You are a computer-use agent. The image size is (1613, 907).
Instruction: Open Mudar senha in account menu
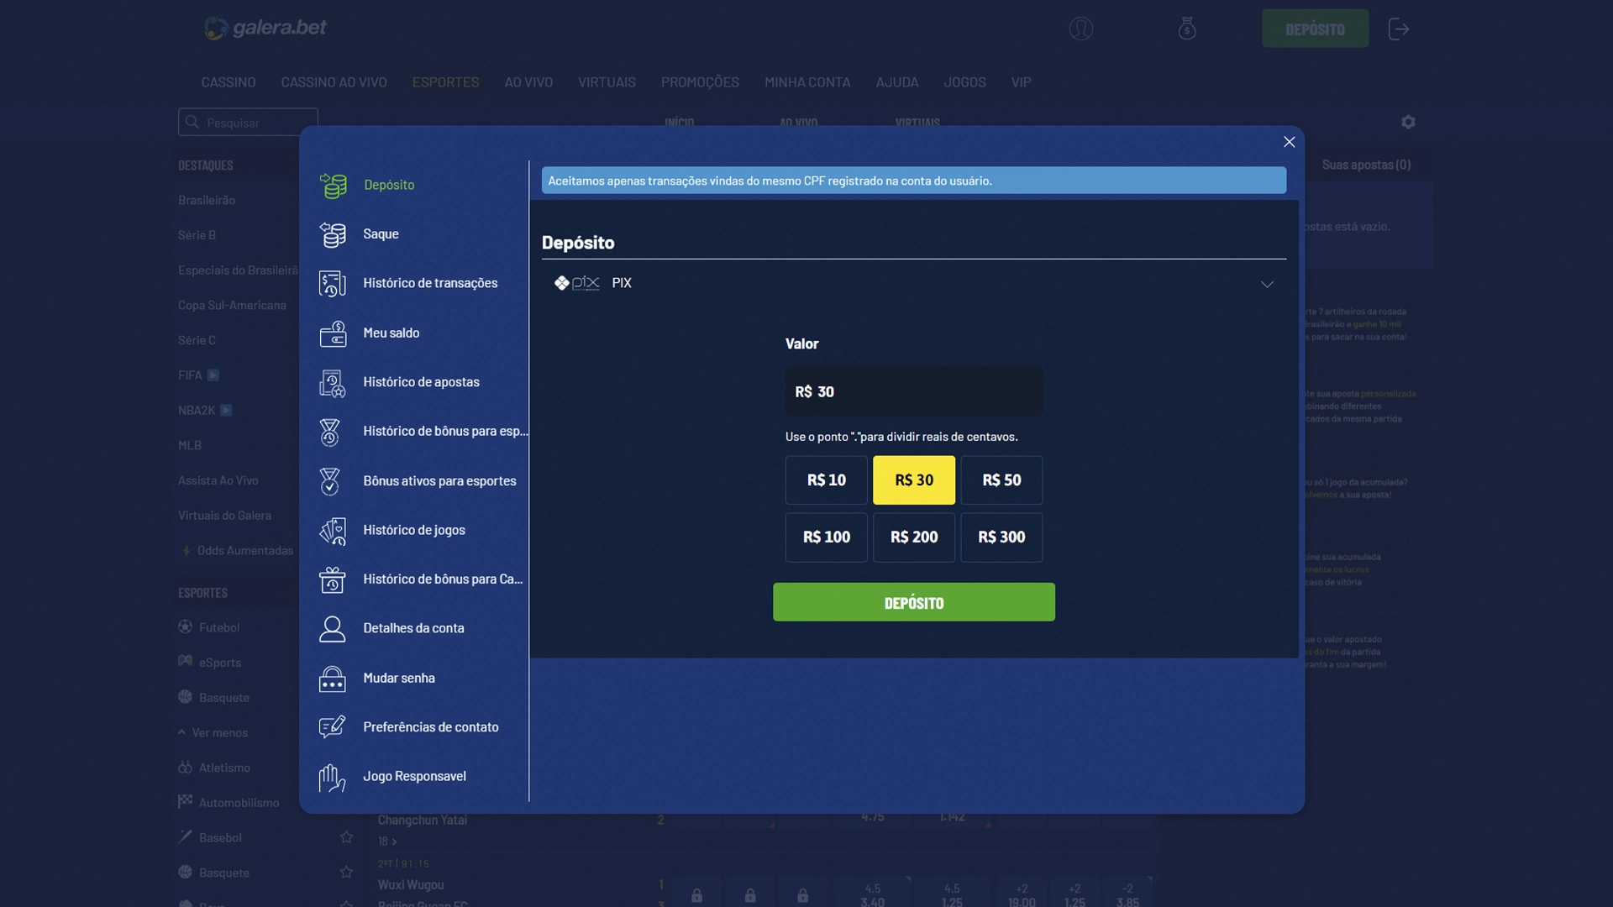pos(399,678)
